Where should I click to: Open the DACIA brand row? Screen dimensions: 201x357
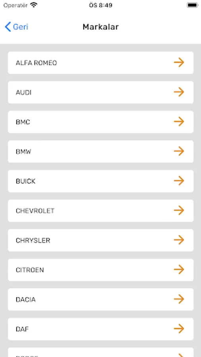click(x=101, y=299)
